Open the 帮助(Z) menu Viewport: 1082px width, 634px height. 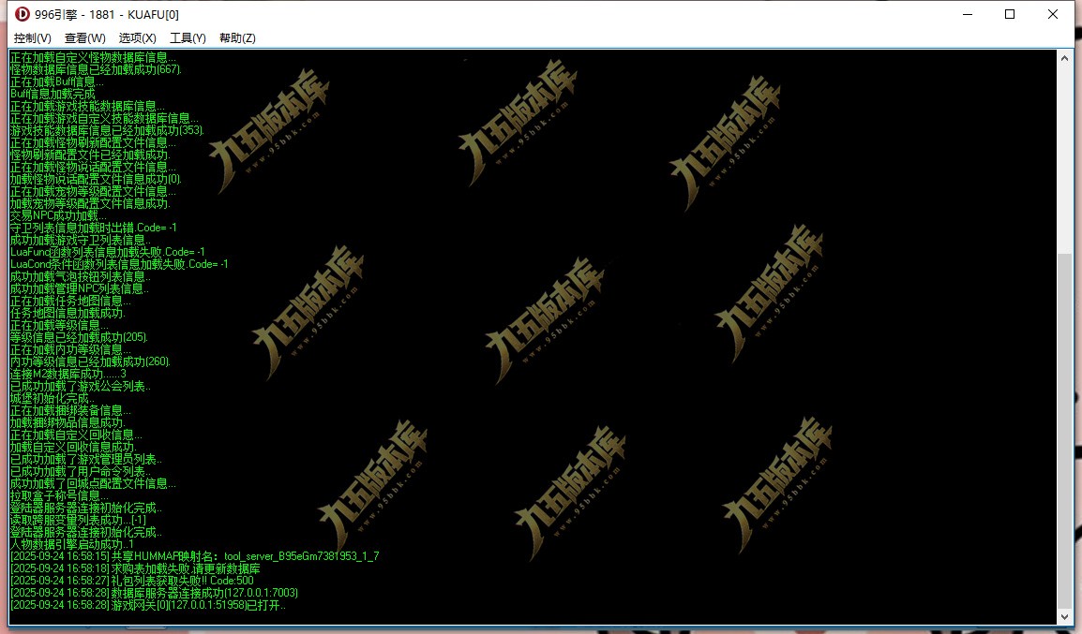point(237,37)
